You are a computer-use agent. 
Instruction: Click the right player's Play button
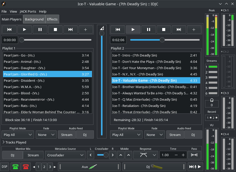coord(133,30)
